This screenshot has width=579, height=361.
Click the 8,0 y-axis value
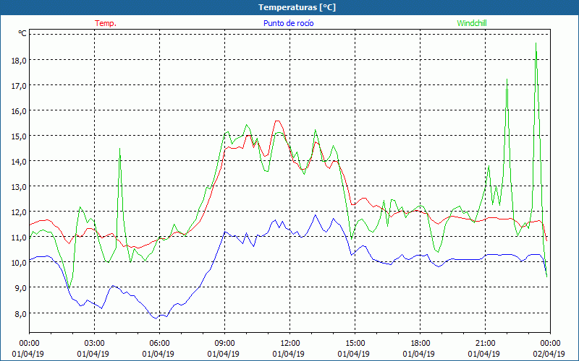pyautogui.click(x=21, y=314)
